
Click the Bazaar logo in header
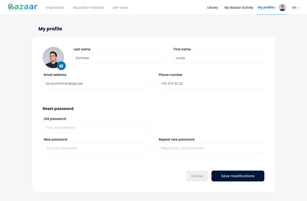[23, 7]
